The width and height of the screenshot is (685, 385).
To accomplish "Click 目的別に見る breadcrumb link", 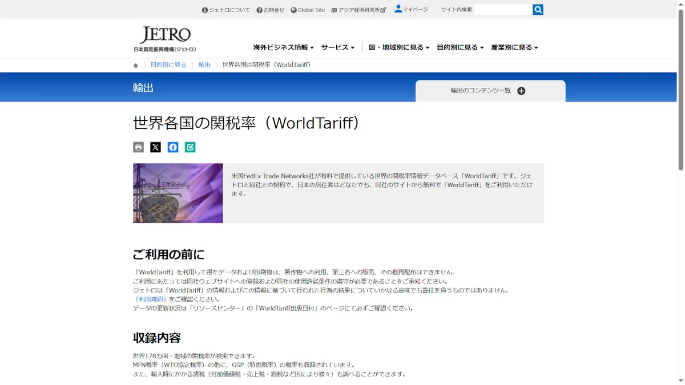I will 168,65.
